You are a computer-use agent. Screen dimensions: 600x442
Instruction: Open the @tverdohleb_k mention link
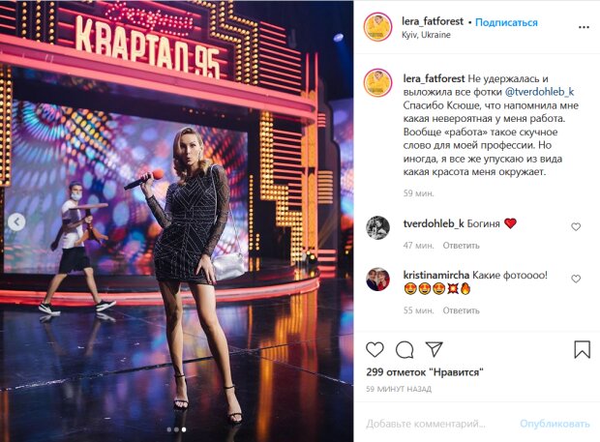click(x=540, y=92)
